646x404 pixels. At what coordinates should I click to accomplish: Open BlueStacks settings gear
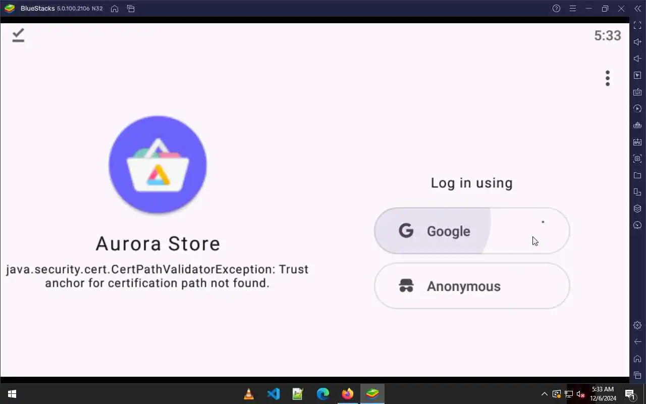(x=637, y=325)
